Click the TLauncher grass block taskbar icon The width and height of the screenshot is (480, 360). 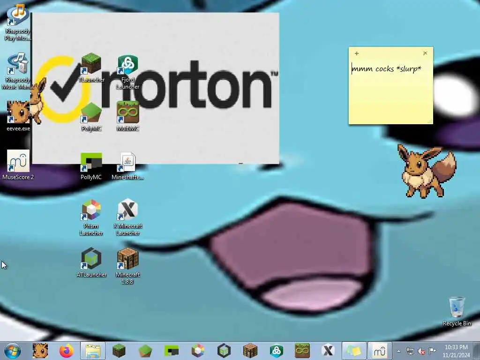point(119,351)
